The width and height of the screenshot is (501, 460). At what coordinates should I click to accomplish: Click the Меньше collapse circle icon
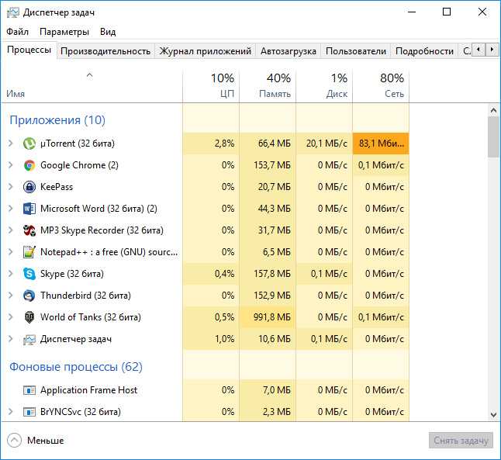[x=15, y=441]
